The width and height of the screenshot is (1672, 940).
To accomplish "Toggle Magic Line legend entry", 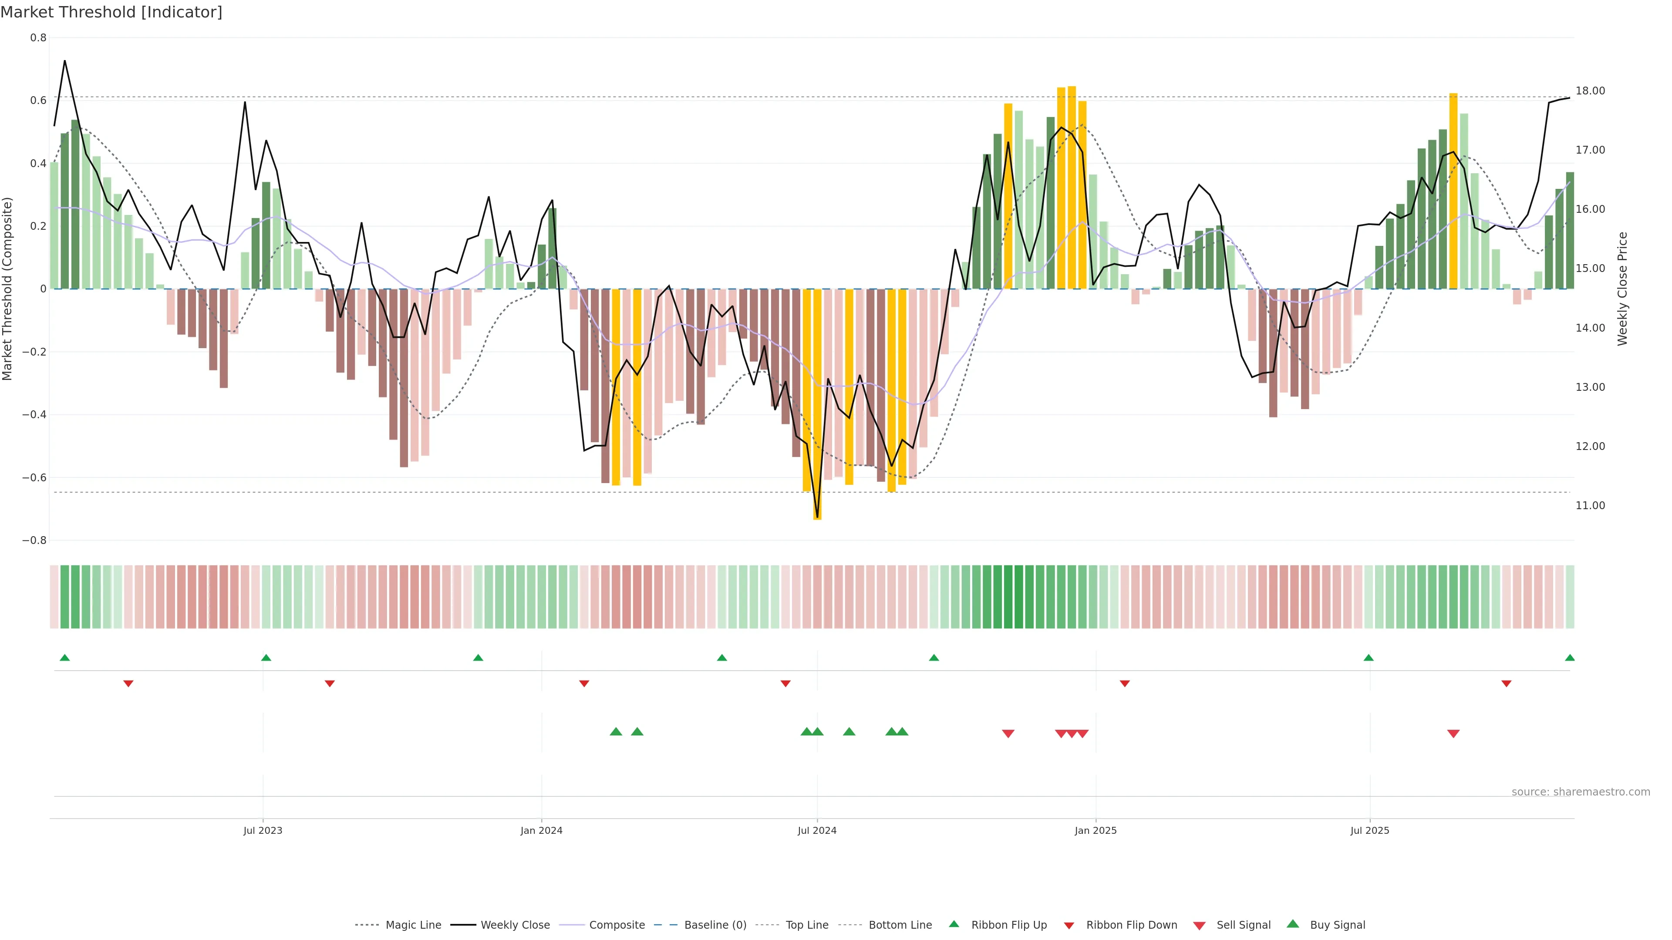I will pos(413,925).
